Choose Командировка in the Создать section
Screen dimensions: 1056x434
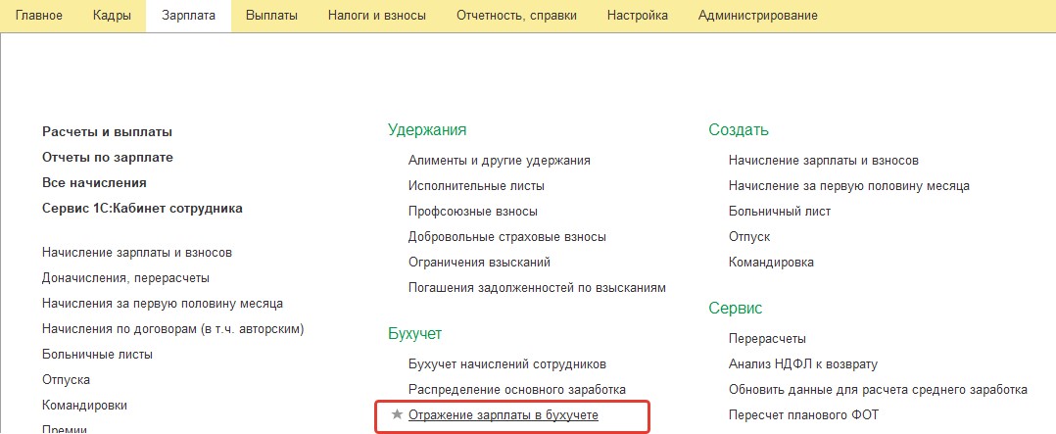click(x=771, y=263)
